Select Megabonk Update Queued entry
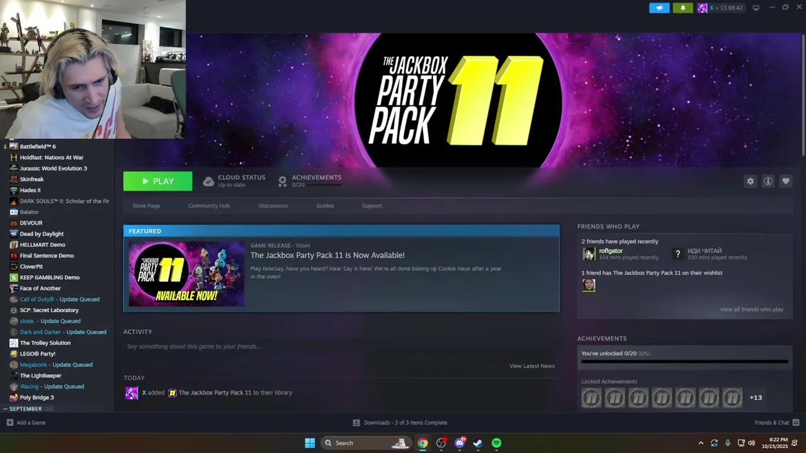Viewport: 806px width, 453px height. coord(56,365)
